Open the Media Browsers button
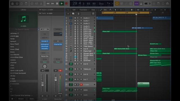Viewport: 180px width, 101px height. click(168, 4)
